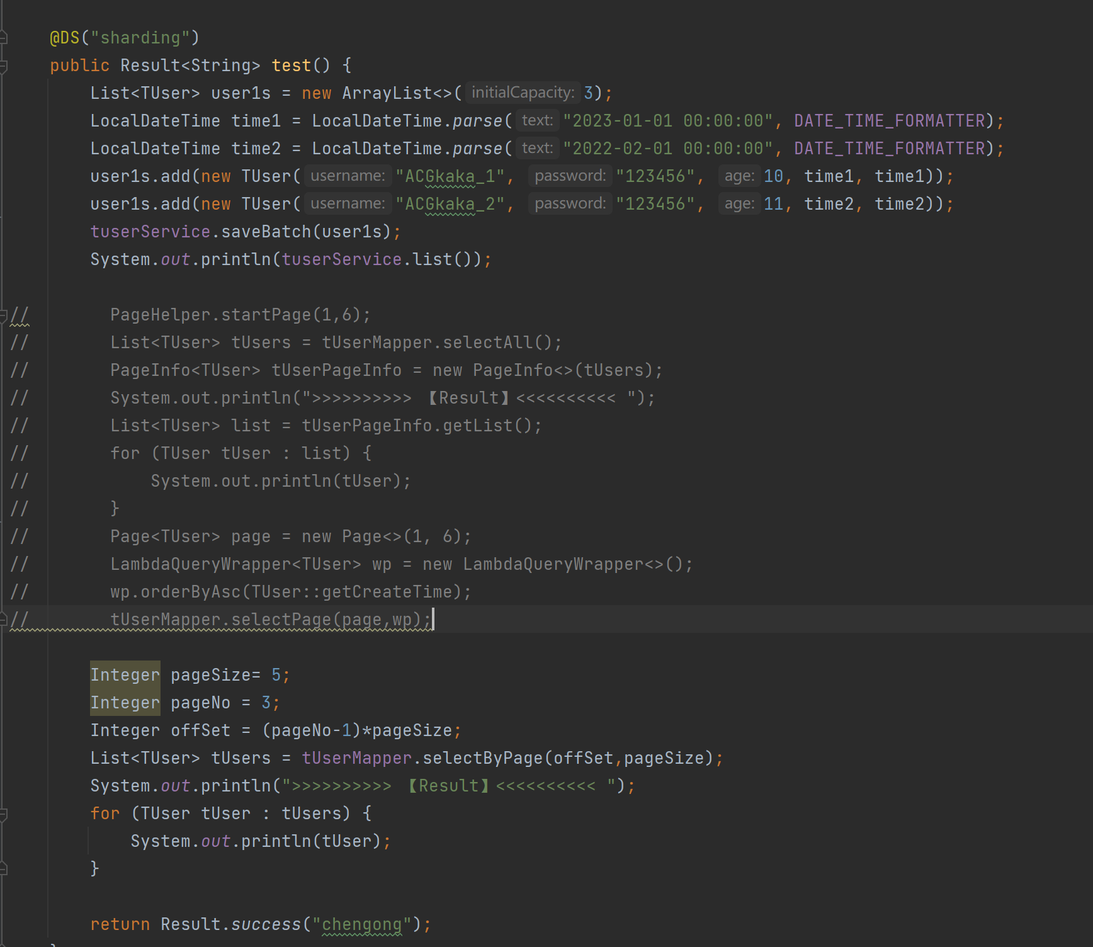This screenshot has width=1093, height=947.
Task: Click the age hint showing value 11
Action: (739, 203)
